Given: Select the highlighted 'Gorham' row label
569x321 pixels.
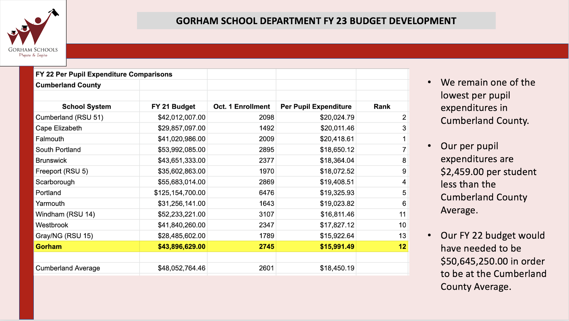Looking at the screenshot, I should click(49, 246).
